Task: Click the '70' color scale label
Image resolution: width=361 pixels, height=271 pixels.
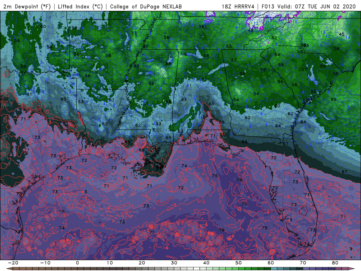Action: tap(303, 263)
